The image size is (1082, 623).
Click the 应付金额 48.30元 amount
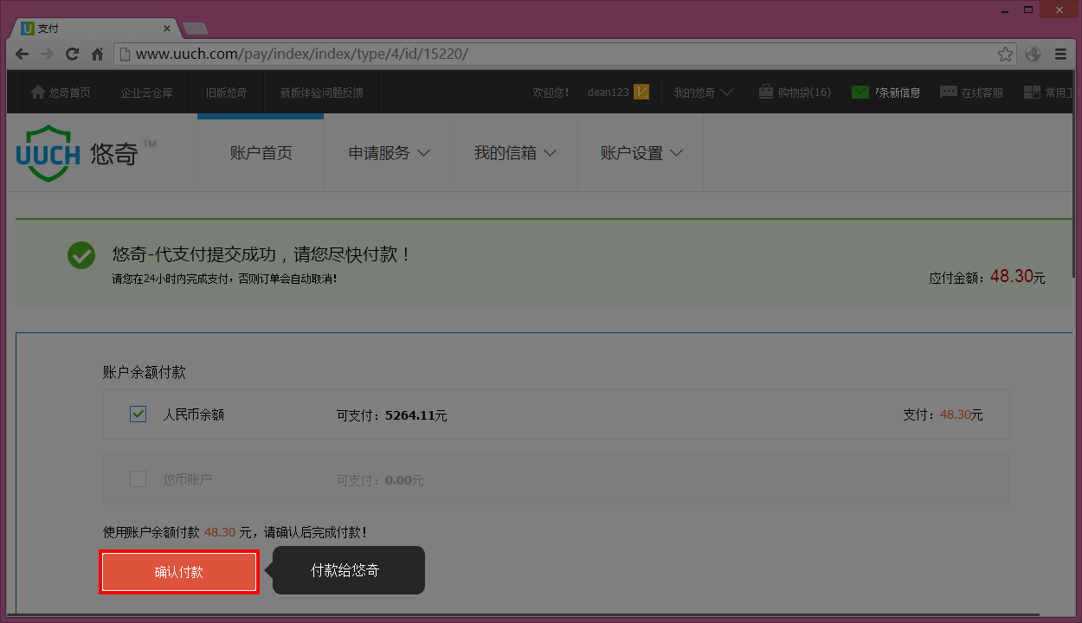pos(988,277)
